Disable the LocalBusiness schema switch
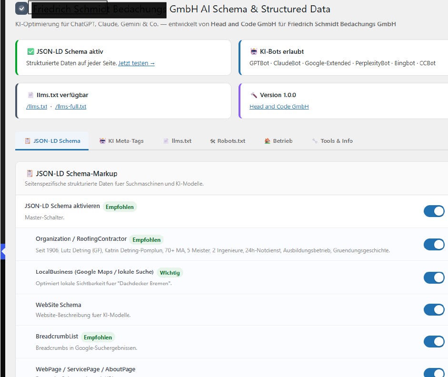 pyautogui.click(x=434, y=278)
